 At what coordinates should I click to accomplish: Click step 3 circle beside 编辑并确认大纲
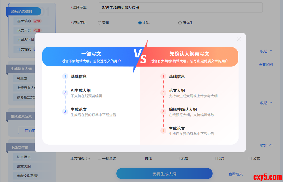[x=163, y=112]
